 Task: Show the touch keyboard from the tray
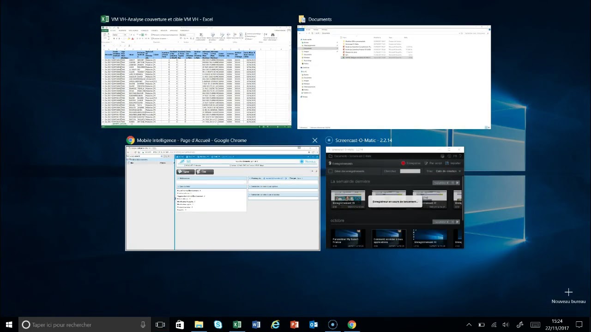[x=535, y=325]
